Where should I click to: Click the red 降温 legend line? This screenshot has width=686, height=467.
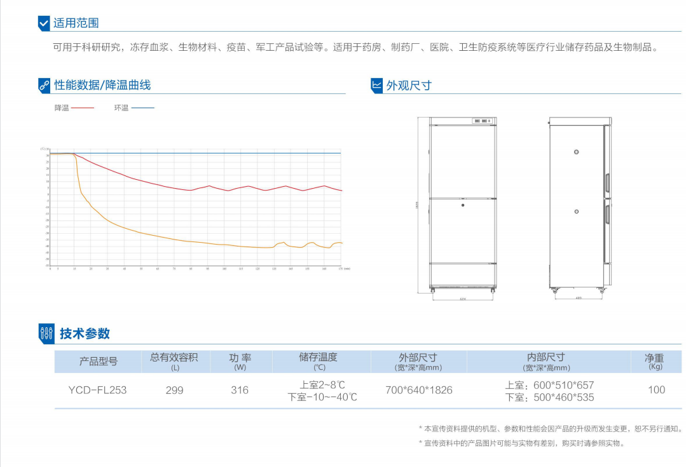coord(82,108)
